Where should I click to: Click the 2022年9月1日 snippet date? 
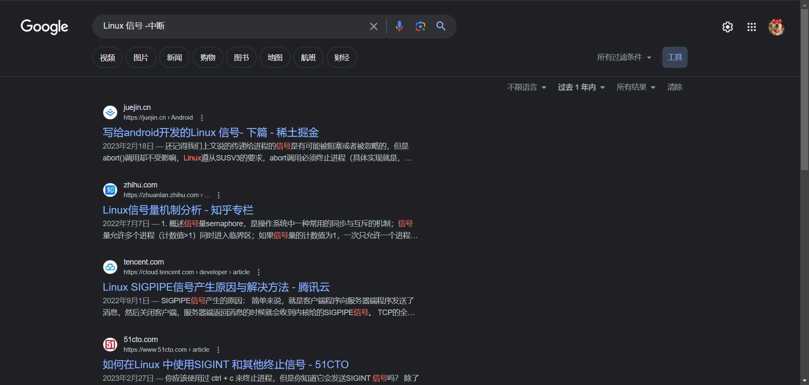point(126,301)
